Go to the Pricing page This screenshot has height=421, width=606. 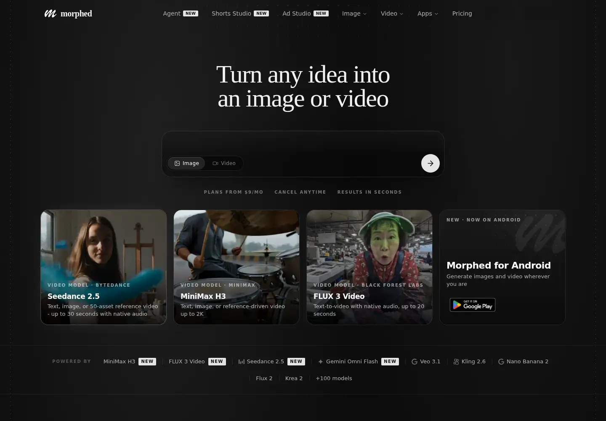(462, 13)
